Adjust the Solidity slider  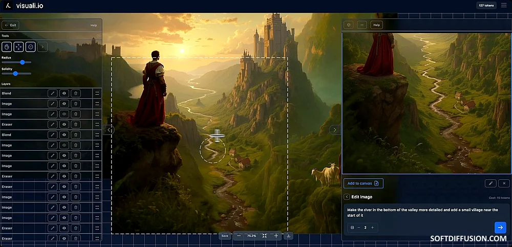(16, 73)
